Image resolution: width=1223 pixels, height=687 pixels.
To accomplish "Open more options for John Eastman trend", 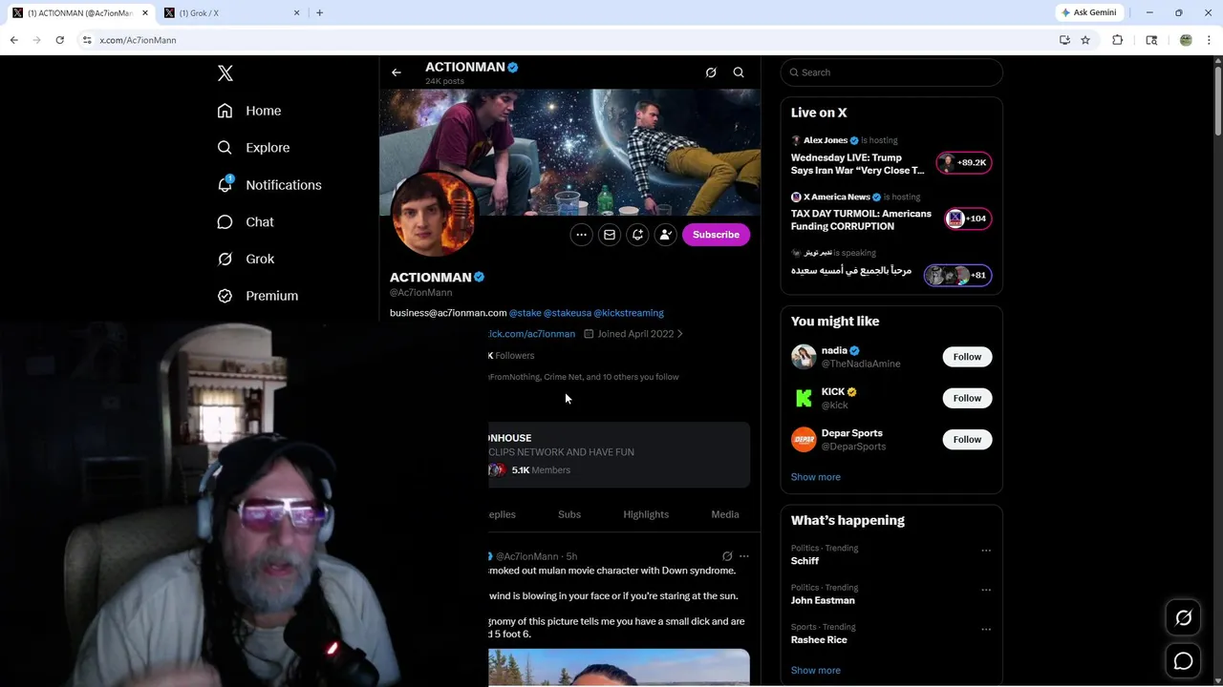I will (986, 590).
